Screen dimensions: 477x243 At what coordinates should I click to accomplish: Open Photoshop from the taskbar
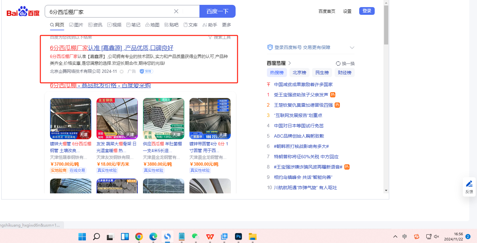click(x=238, y=237)
